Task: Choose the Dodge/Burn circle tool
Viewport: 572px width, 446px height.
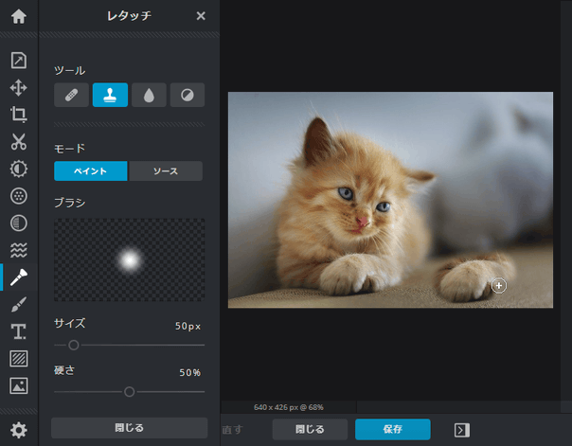Action: (188, 96)
